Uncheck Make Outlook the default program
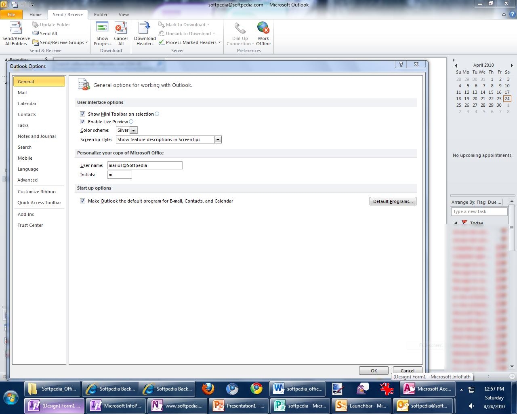This screenshot has width=517, height=414. (83, 201)
